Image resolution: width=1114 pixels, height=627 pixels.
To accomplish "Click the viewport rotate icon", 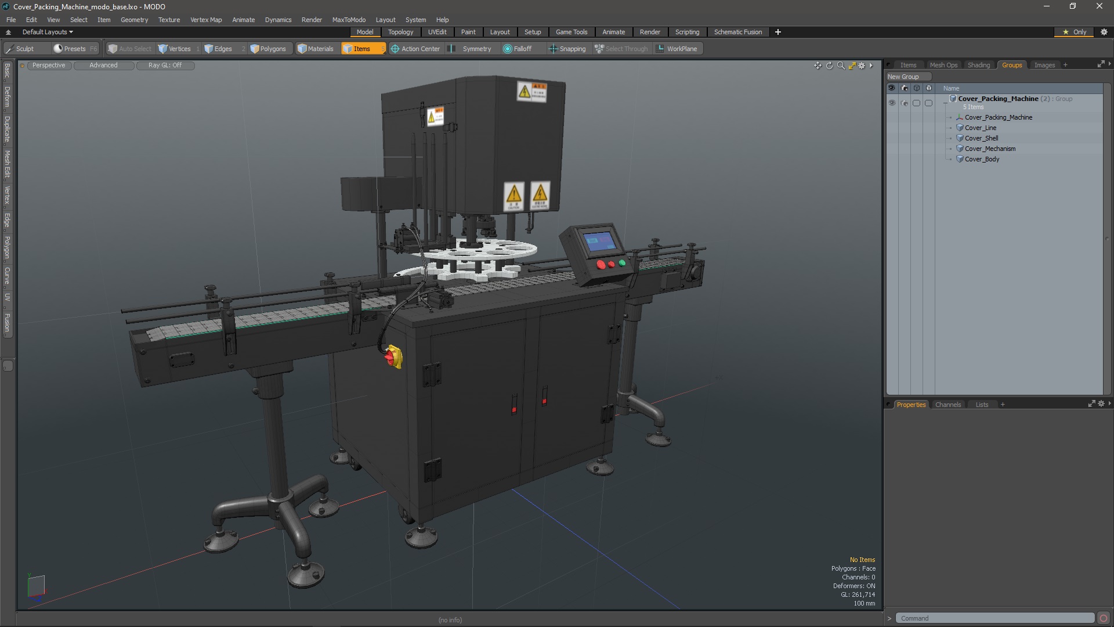I will pyautogui.click(x=829, y=66).
